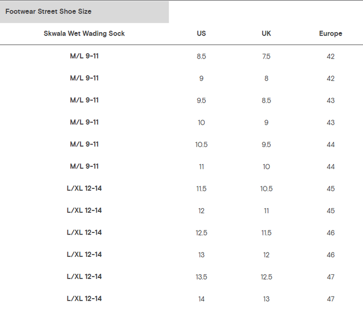The image size is (363, 323).
Task: Click the US size 11.5 cell
Action: (201, 189)
